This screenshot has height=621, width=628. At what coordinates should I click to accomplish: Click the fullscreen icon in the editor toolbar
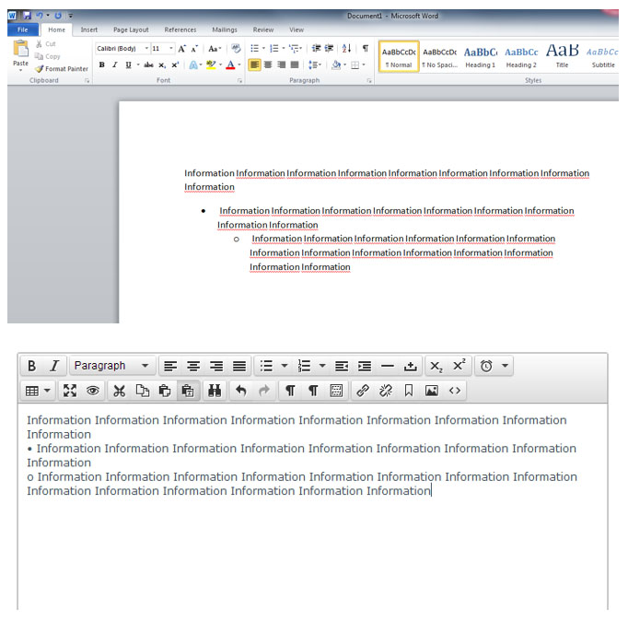[x=70, y=391]
